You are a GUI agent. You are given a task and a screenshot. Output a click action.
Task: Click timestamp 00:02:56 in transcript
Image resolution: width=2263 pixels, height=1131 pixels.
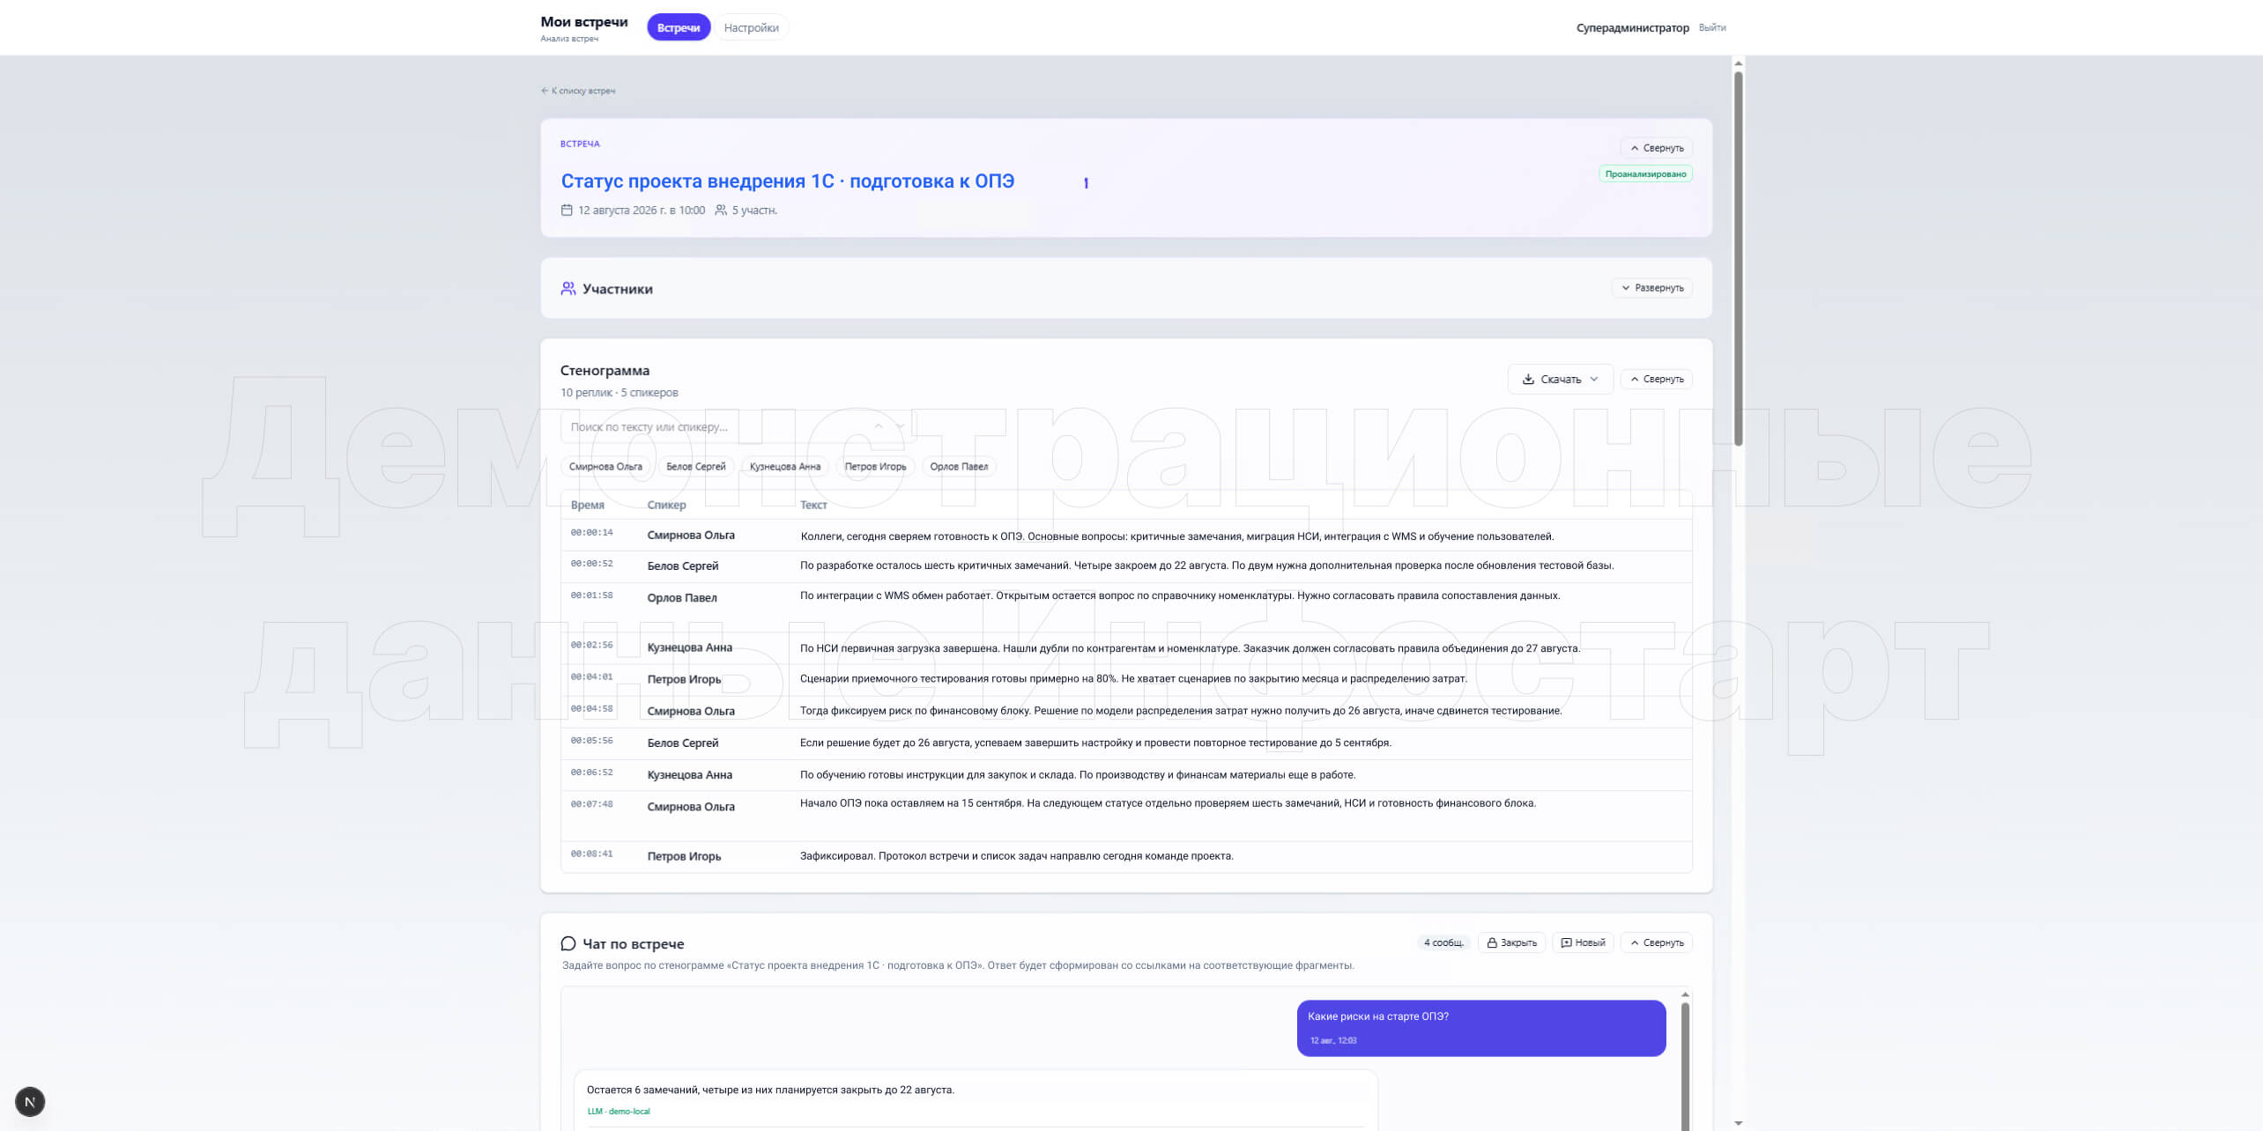[591, 645]
